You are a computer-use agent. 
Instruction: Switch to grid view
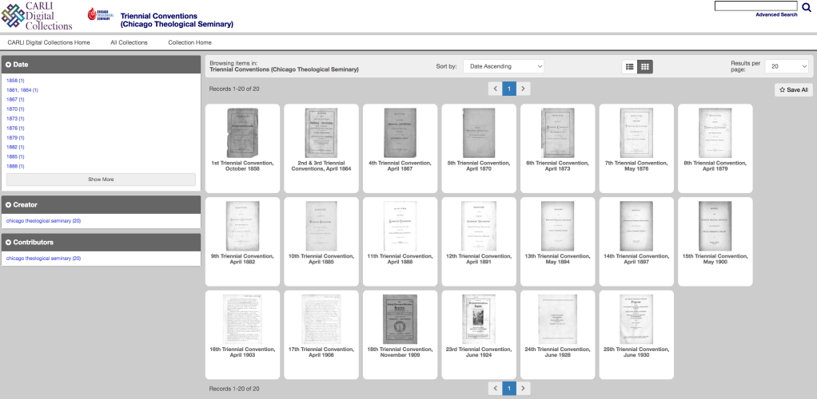645,66
